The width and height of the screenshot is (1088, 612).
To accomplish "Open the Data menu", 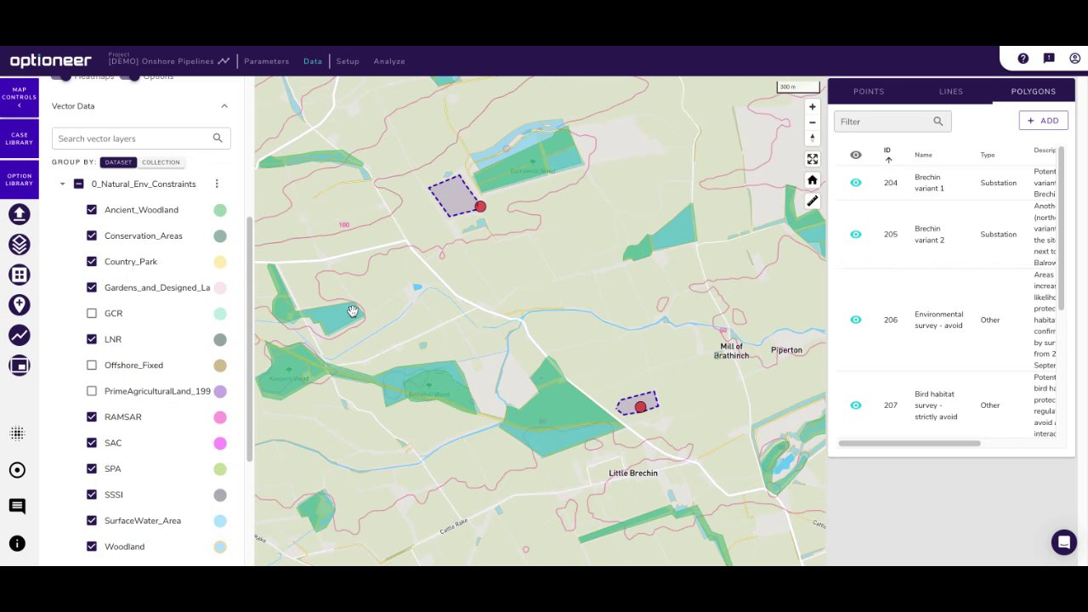I will pyautogui.click(x=313, y=61).
